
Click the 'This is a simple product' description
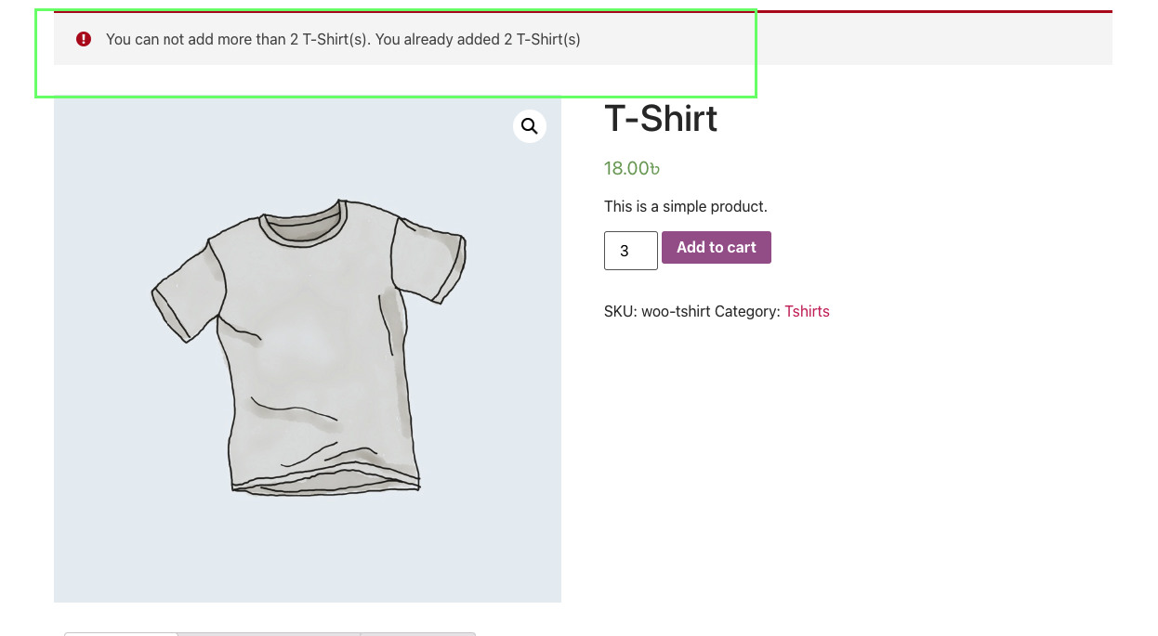pos(686,206)
